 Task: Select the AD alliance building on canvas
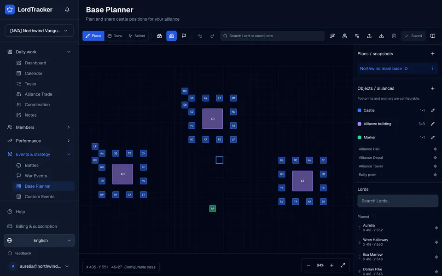tap(213, 119)
